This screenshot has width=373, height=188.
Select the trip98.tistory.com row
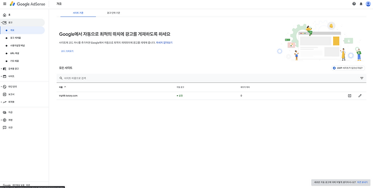point(211,96)
